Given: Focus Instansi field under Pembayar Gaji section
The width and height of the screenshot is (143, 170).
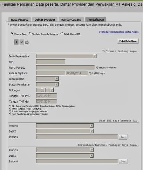Looking at the screenshot, I should 77,161.
